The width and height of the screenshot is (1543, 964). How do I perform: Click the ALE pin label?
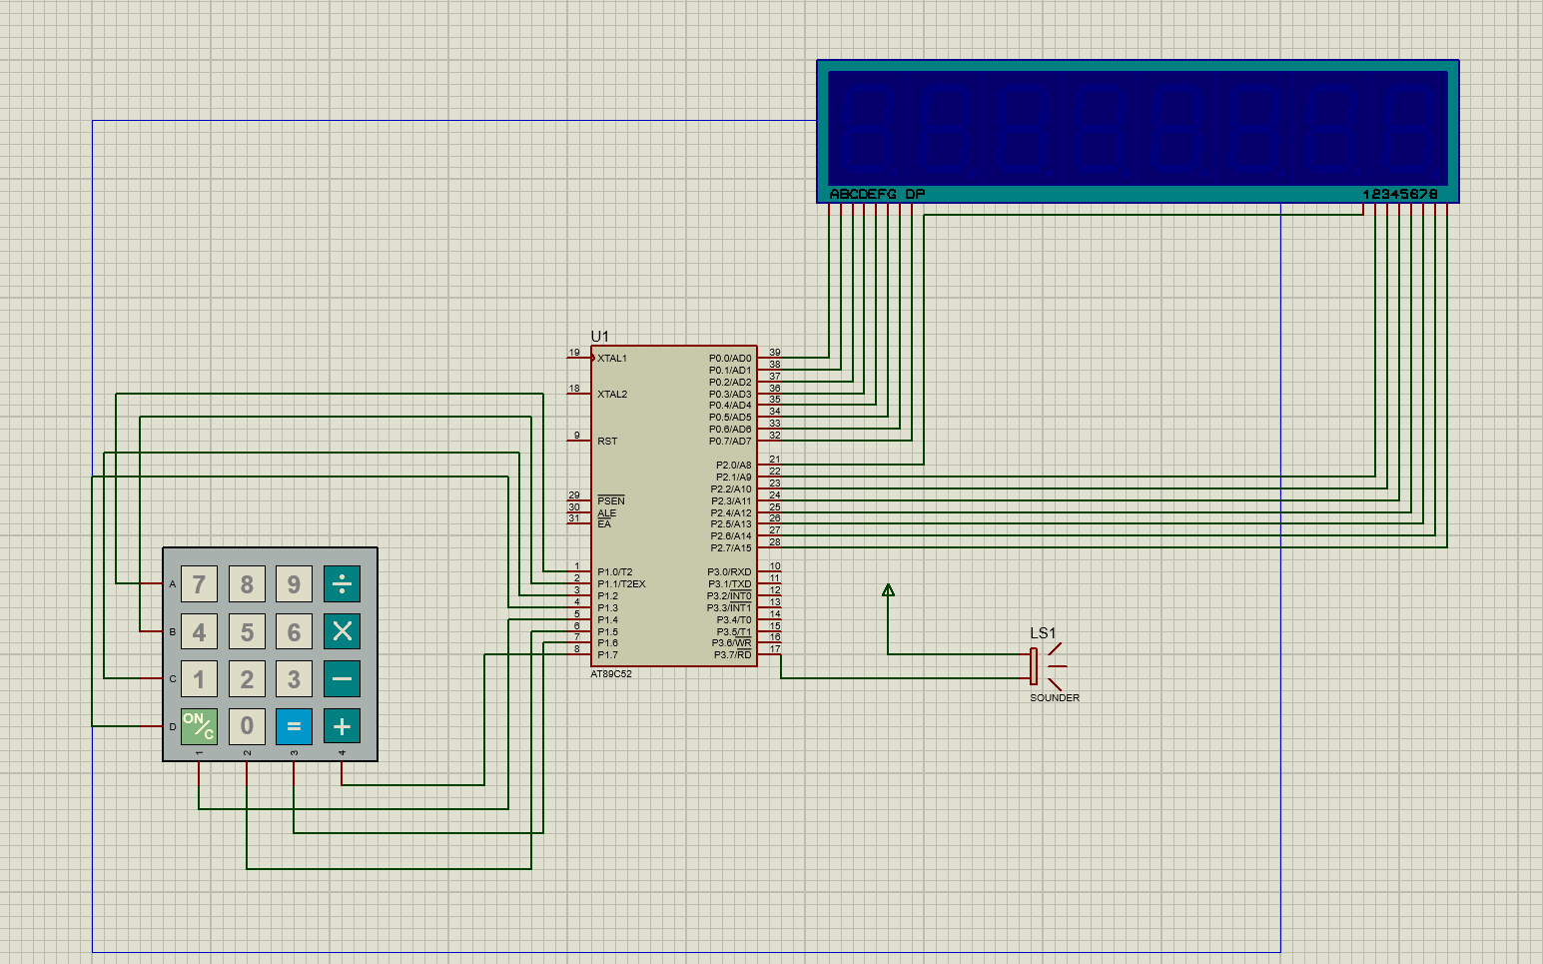point(606,512)
